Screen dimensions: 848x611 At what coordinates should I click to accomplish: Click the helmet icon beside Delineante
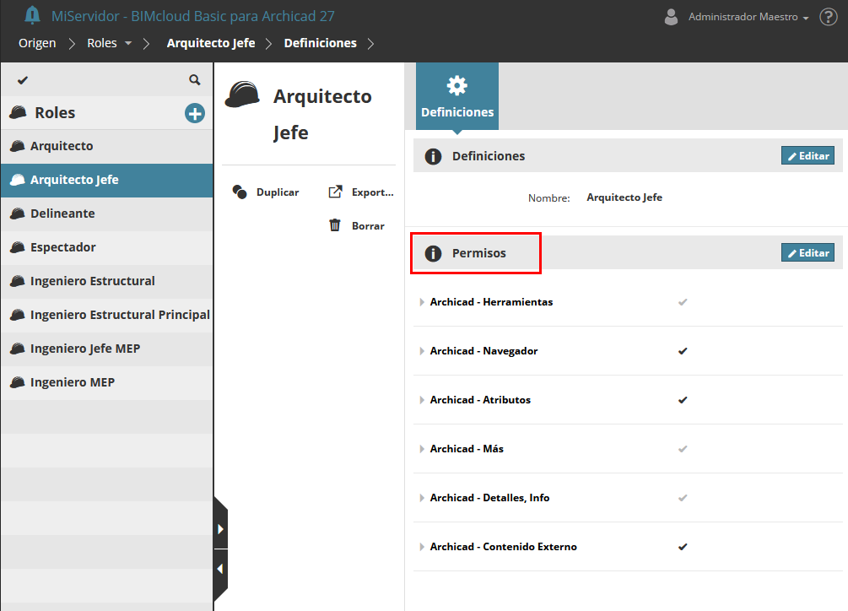click(x=18, y=214)
